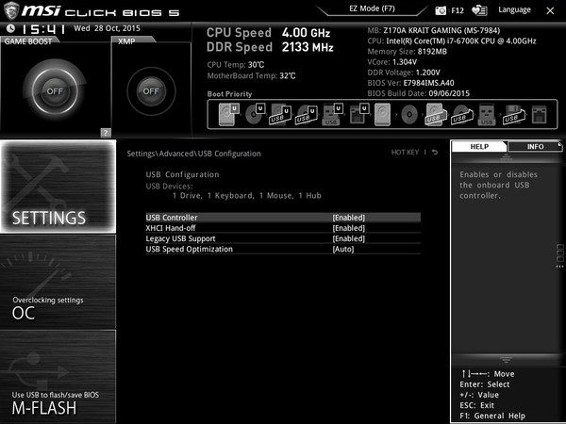566x424 pixels.
Task: Select the legacy hard disk boot icon
Action: (382, 115)
